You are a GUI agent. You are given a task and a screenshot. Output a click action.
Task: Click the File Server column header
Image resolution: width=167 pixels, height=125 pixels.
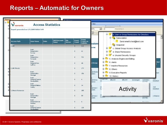point(69,41)
